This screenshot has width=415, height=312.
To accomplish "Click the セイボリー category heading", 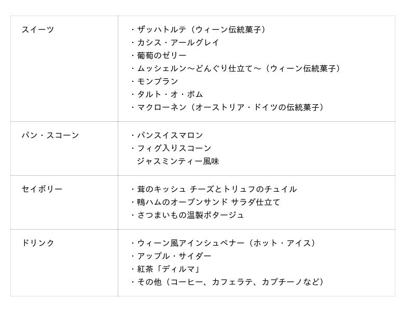I will coord(42,189).
